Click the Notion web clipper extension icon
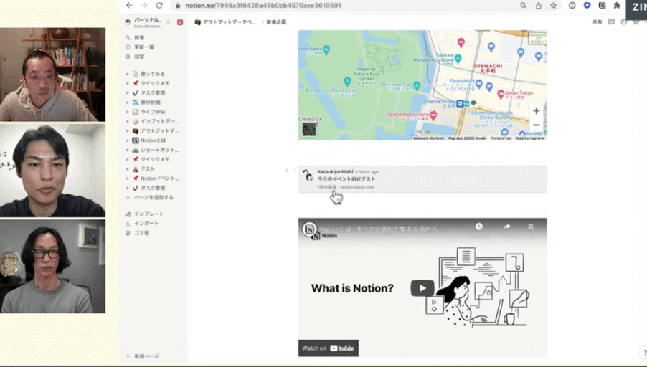 tap(601, 6)
